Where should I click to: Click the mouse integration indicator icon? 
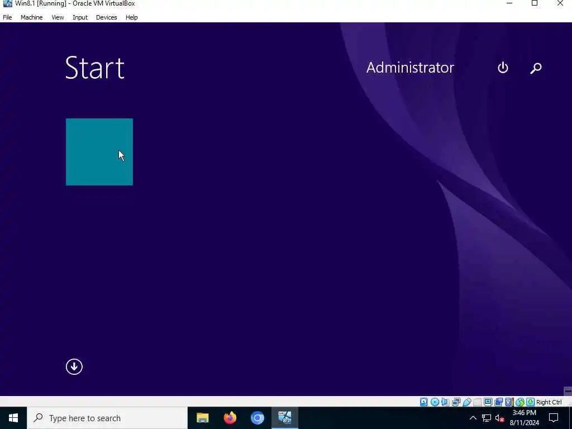click(x=520, y=402)
